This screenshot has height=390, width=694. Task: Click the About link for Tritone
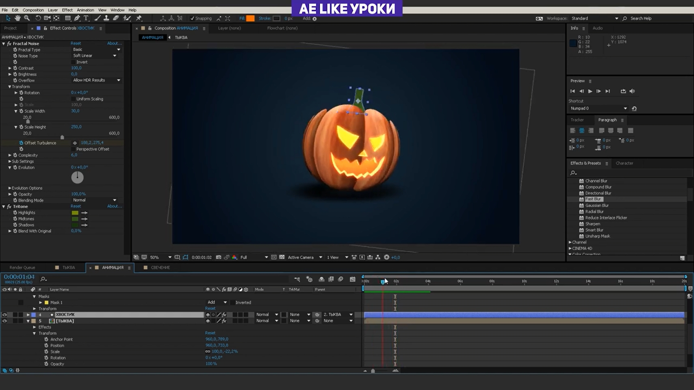coord(114,206)
